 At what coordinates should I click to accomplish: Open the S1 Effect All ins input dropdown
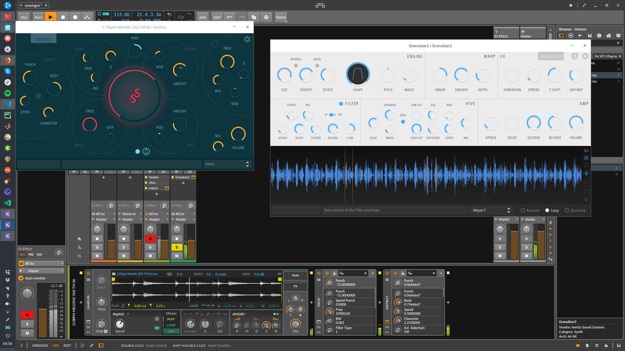click(x=42, y=264)
